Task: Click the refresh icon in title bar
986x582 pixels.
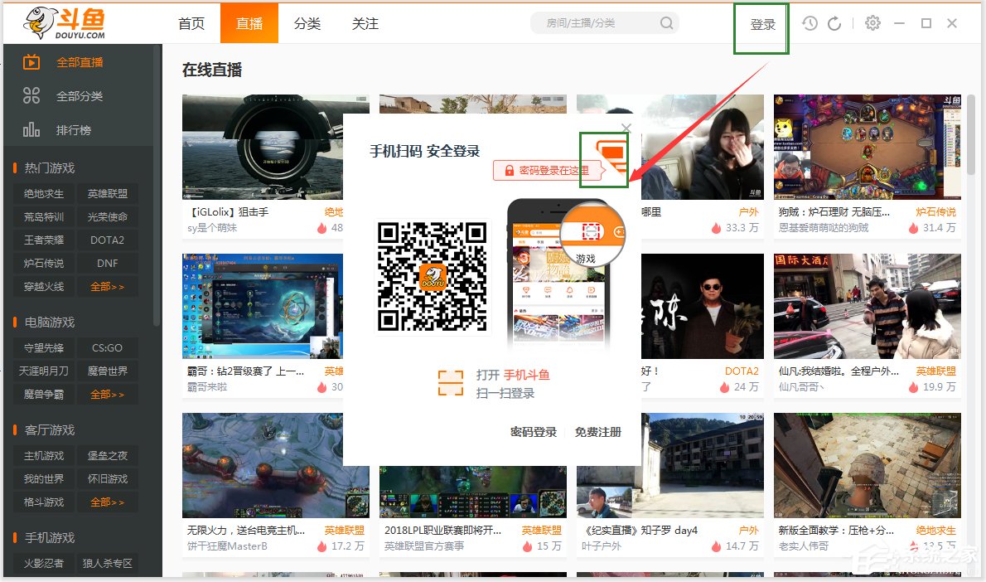Action: tap(834, 23)
